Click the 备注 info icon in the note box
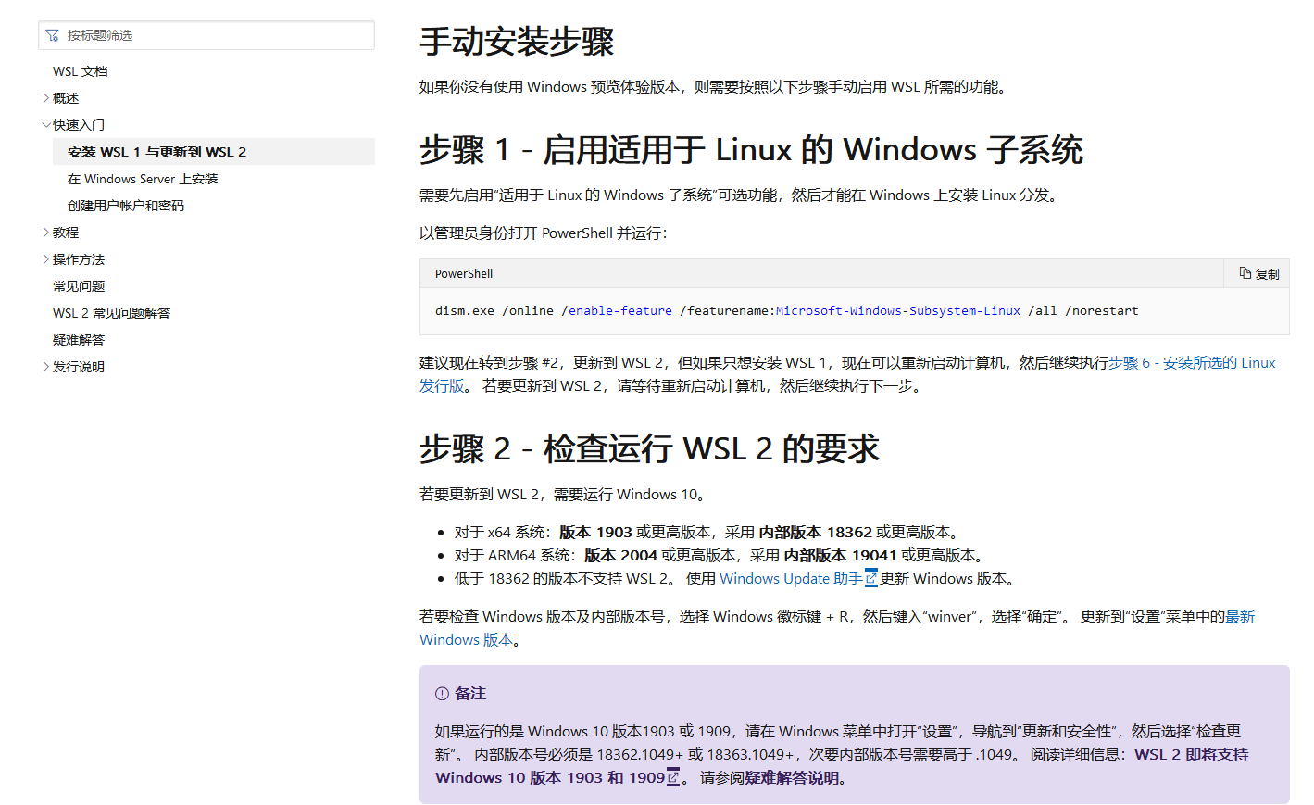Image resolution: width=1314 pixels, height=805 pixels. coord(442,694)
